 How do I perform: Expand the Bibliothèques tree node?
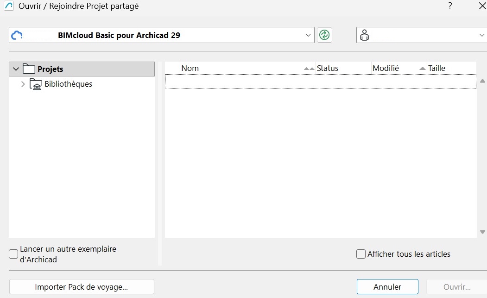pyautogui.click(x=23, y=84)
